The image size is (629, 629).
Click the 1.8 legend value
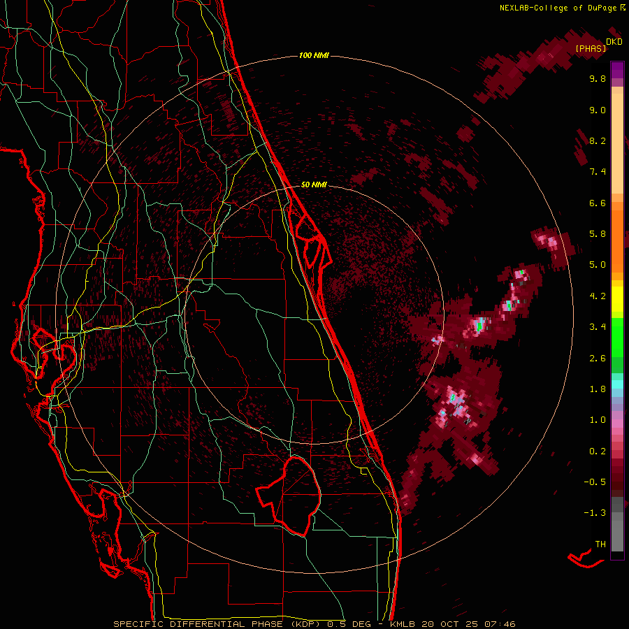coord(598,389)
